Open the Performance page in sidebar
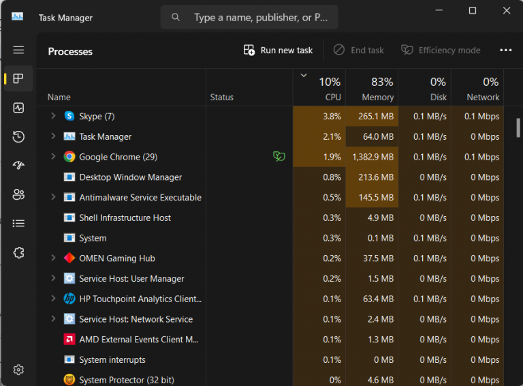523x386 pixels. point(18,108)
